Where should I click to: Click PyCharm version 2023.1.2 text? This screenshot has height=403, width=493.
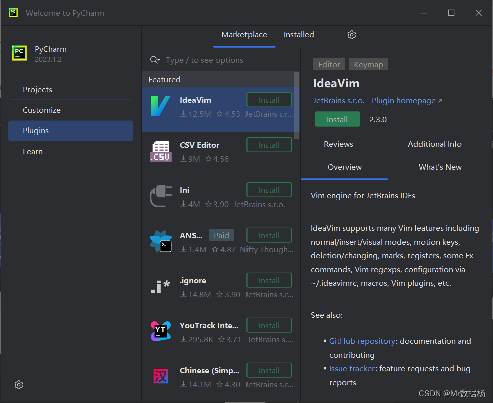click(x=48, y=59)
